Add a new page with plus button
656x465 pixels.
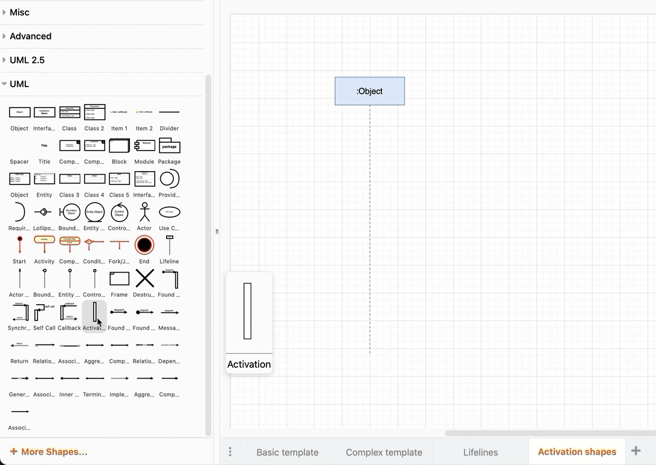pyautogui.click(x=635, y=450)
